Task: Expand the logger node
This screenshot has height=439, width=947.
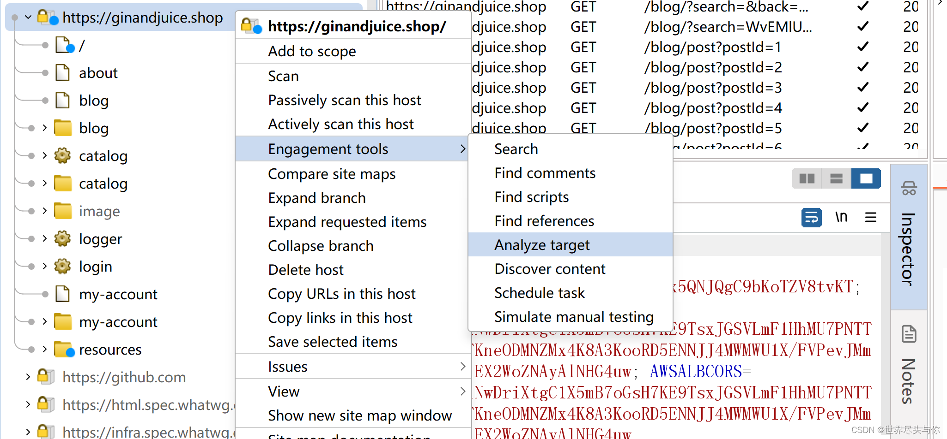Action: tap(45, 239)
